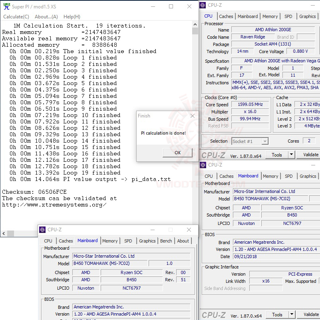
Task: Click Tools button in lower-right CPU-Z window
Action: coord(277,315)
